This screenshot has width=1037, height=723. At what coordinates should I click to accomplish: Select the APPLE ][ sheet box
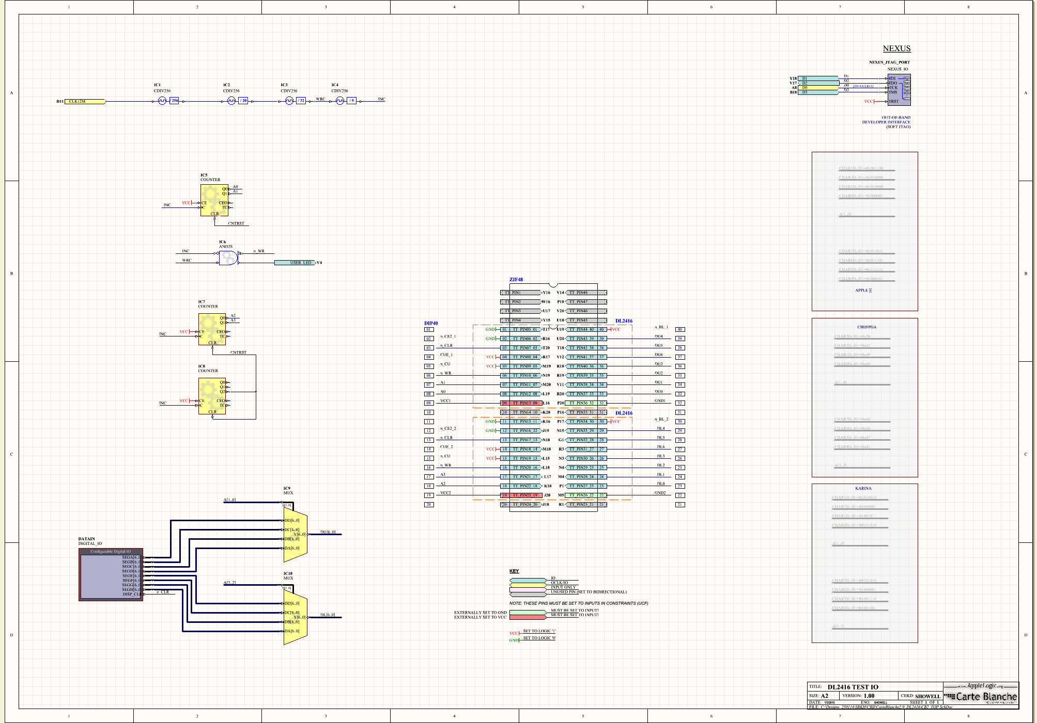864,231
